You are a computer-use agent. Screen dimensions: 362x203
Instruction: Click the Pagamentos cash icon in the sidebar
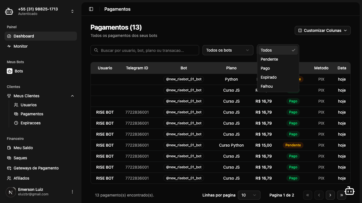point(16,114)
